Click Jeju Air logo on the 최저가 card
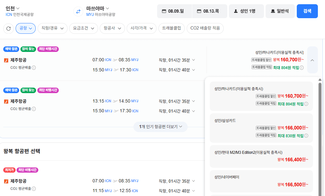Screen dimensions: 325x196 [6, 181]
